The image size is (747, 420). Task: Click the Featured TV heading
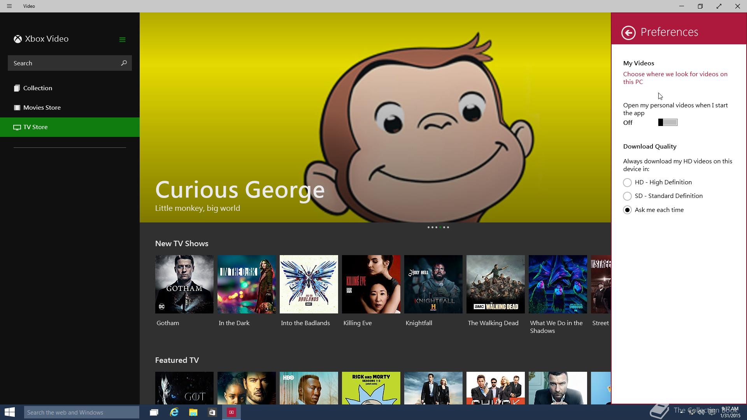177,360
